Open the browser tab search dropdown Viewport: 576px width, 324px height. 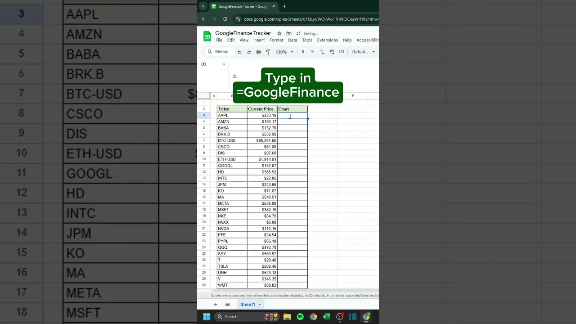(x=203, y=6)
